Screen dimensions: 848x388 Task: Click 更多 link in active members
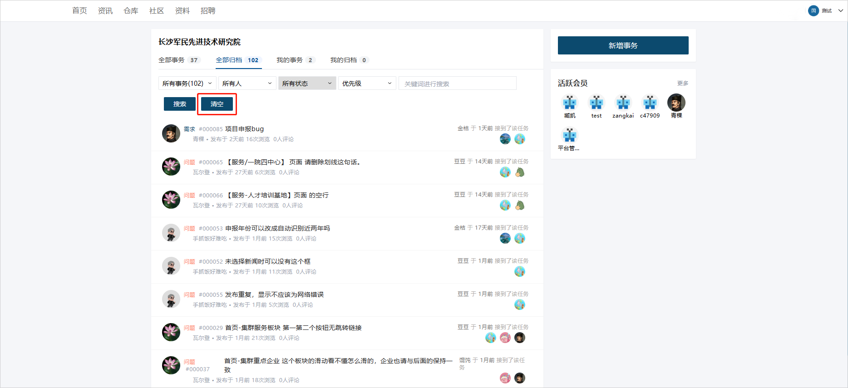point(682,83)
